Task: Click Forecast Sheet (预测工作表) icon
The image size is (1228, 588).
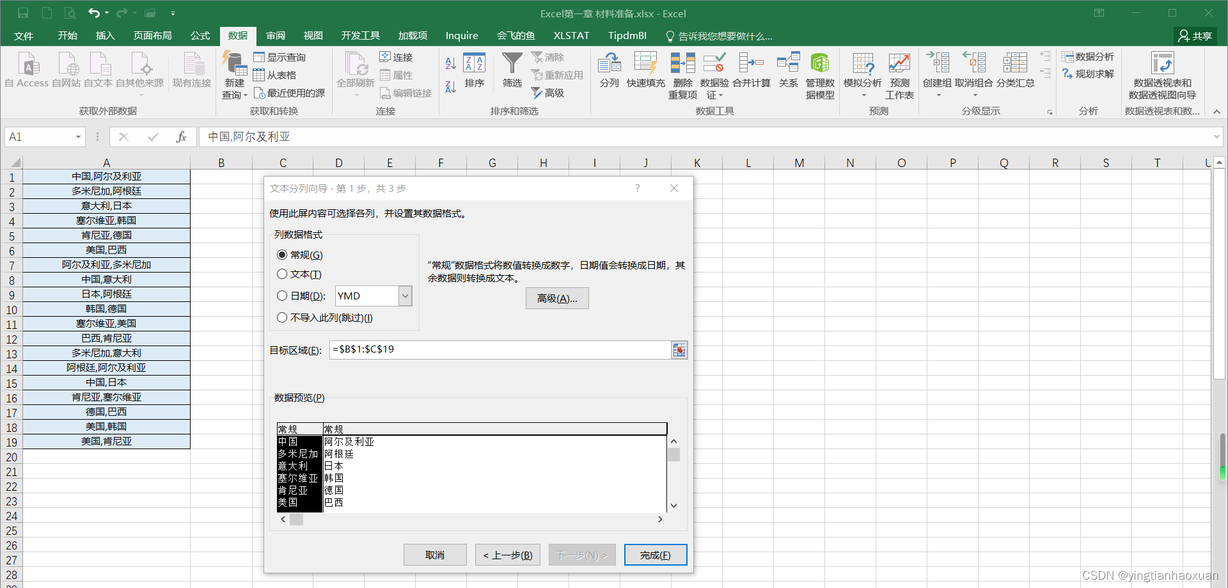Action: click(899, 64)
